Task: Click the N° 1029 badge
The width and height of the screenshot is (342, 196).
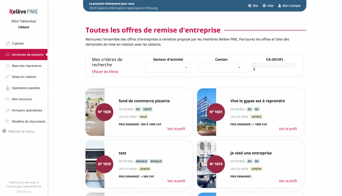Action: pos(104,112)
